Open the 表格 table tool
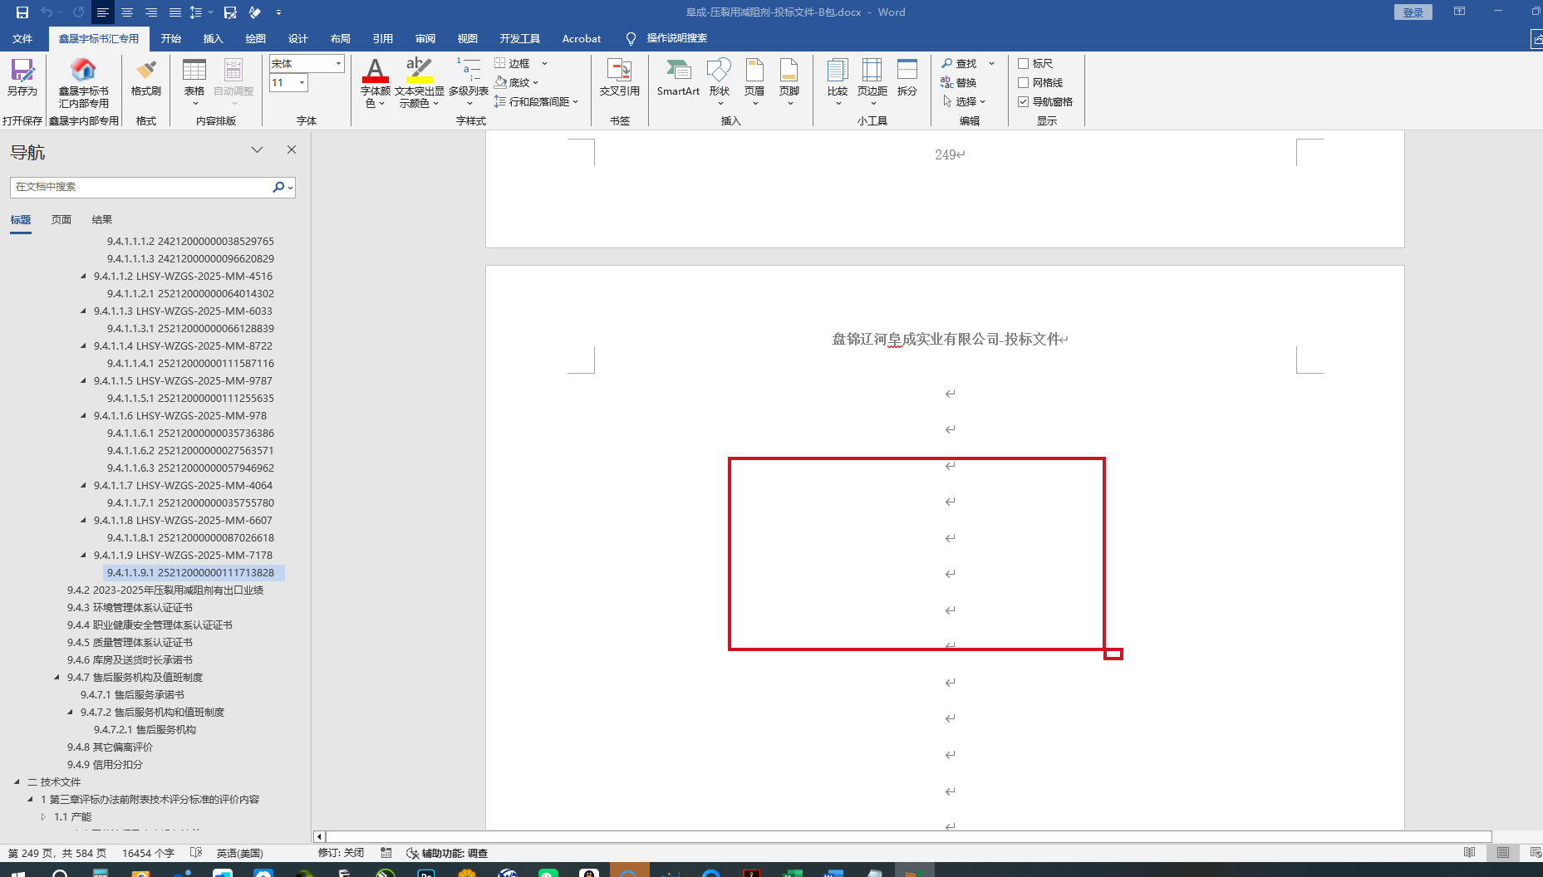Image resolution: width=1543 pixels, height=877 pixels. 194,82
